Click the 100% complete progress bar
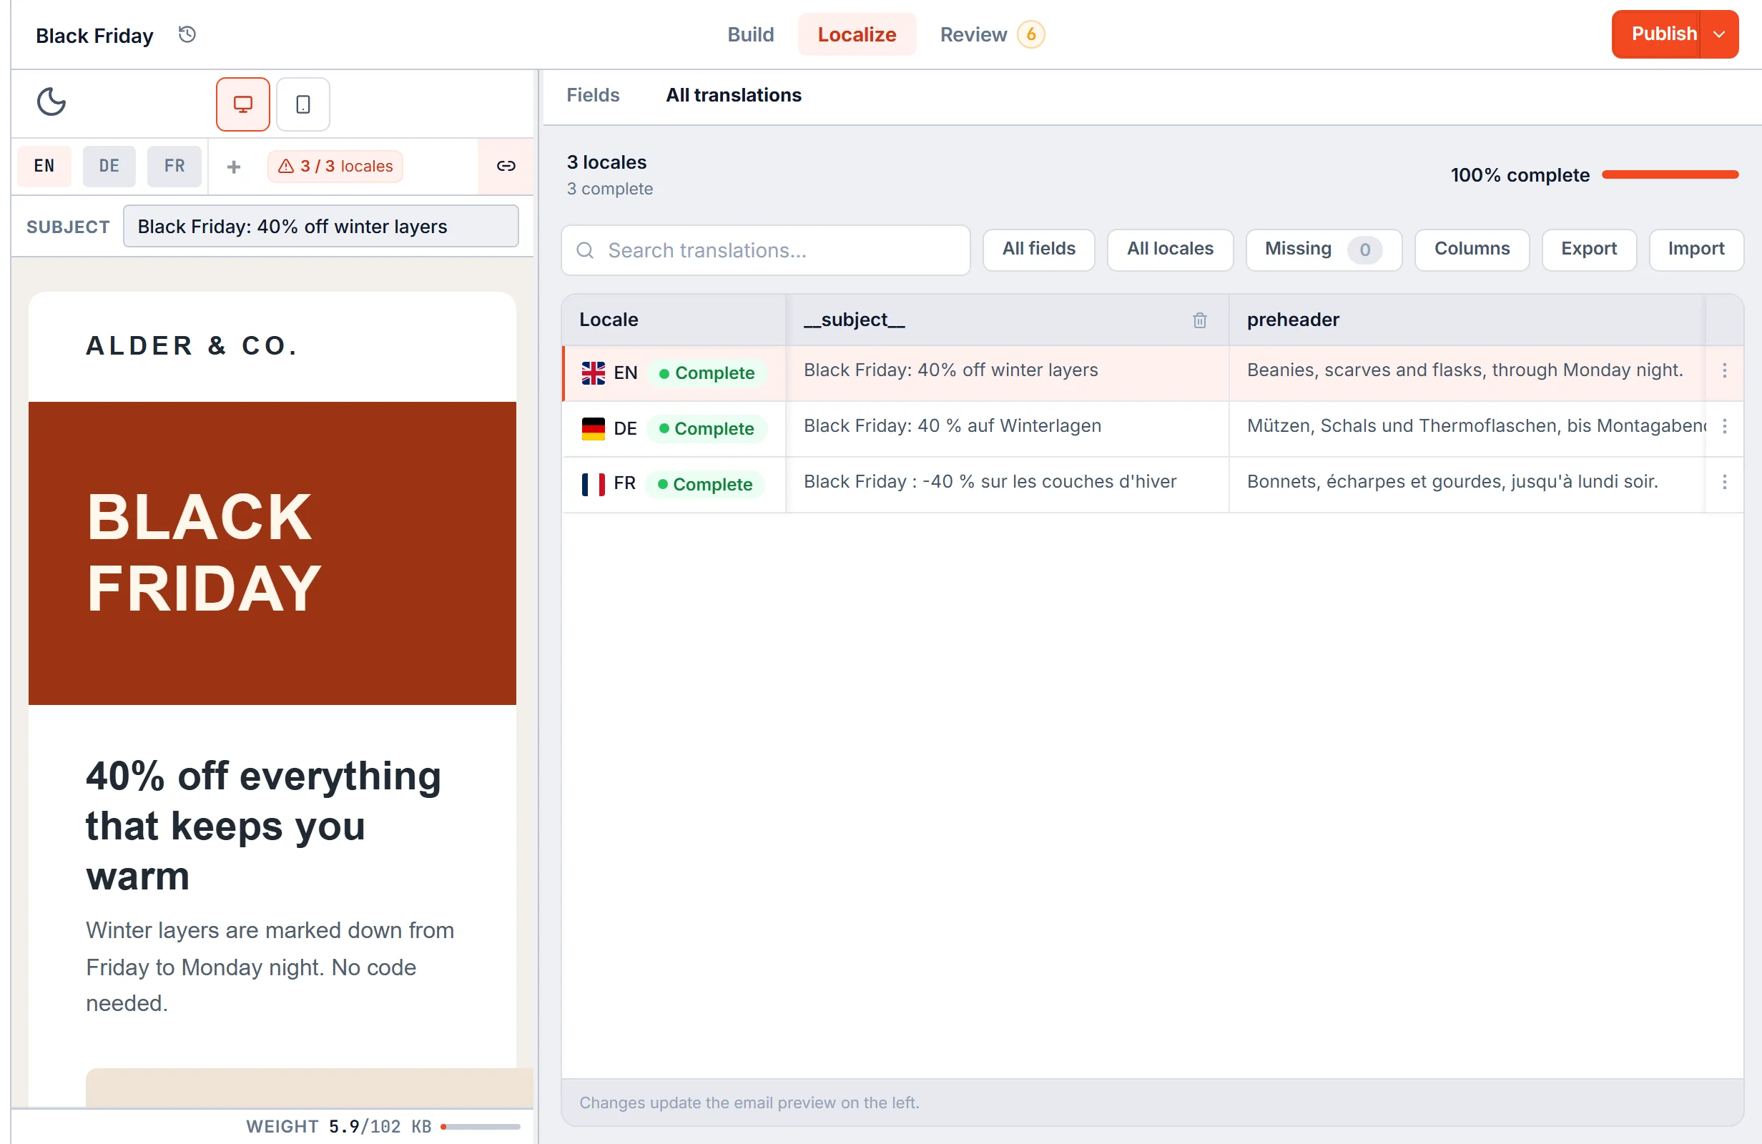Image resolution: width=1762 pixels, height=1144 pixels. pyautogui.click(x=1670, y=174)
